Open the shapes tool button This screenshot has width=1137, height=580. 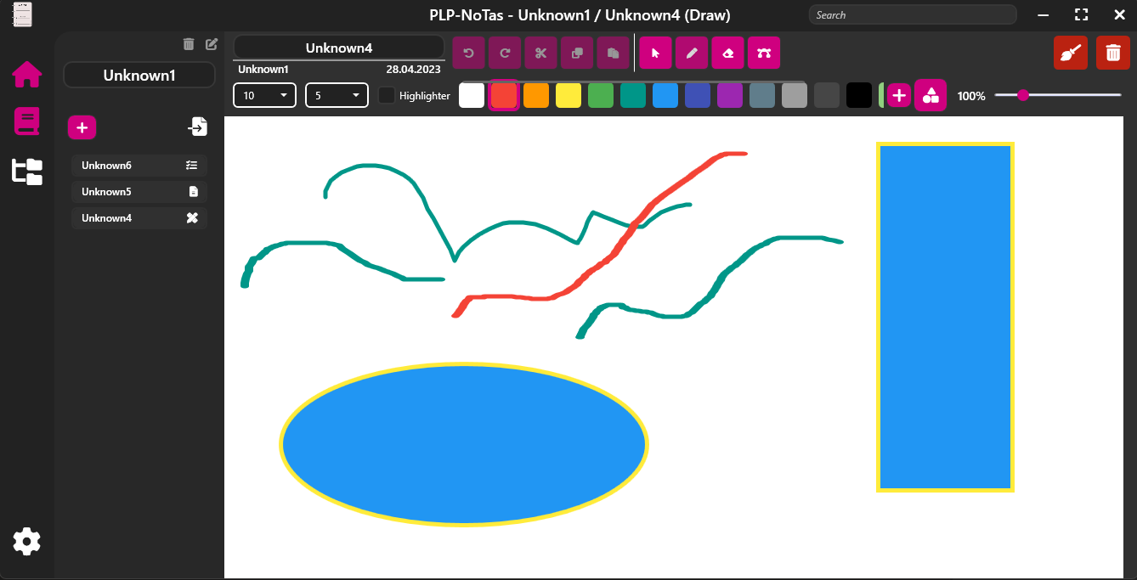(931, 95)
